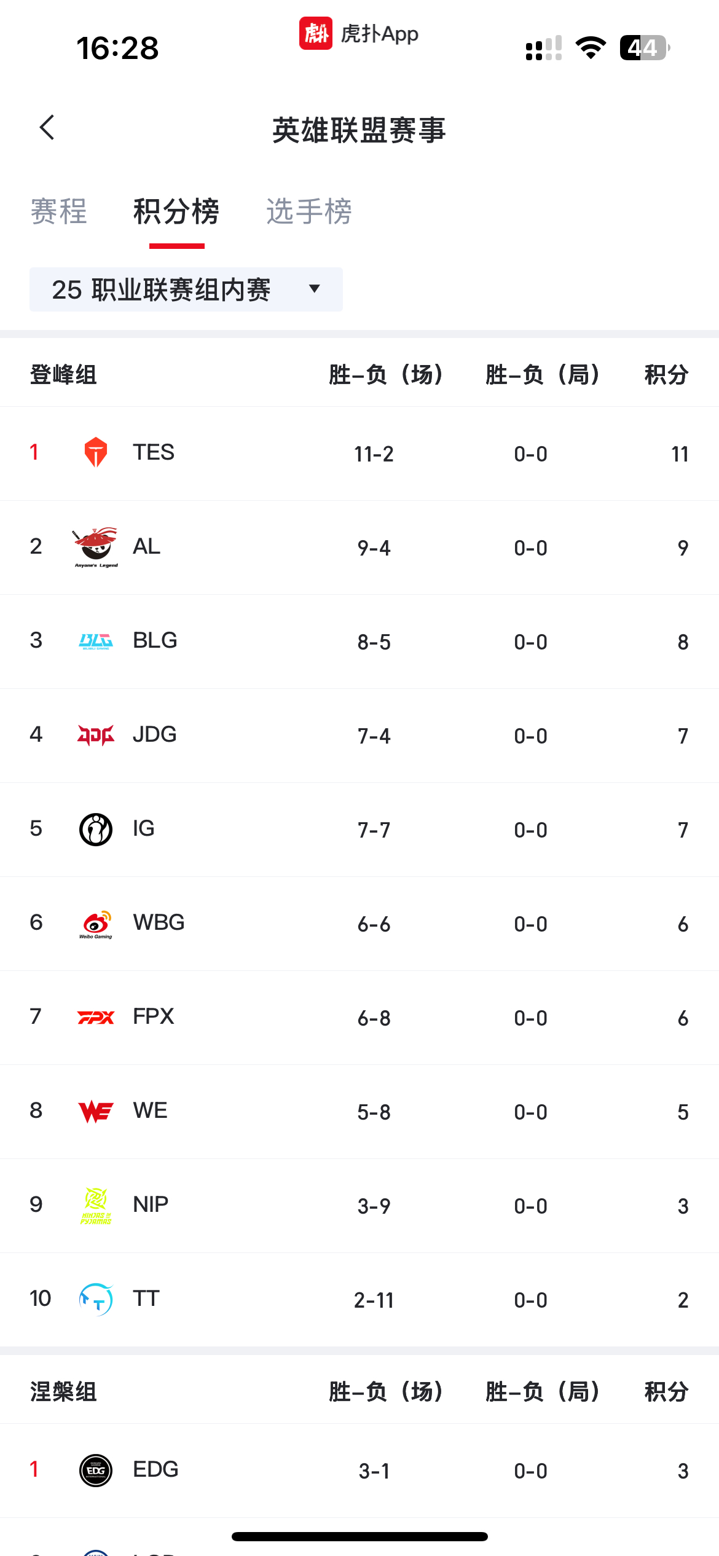Tap the back arrow icon
Image resolution: width=719 pixels, height=1556 pixels.
47,127
